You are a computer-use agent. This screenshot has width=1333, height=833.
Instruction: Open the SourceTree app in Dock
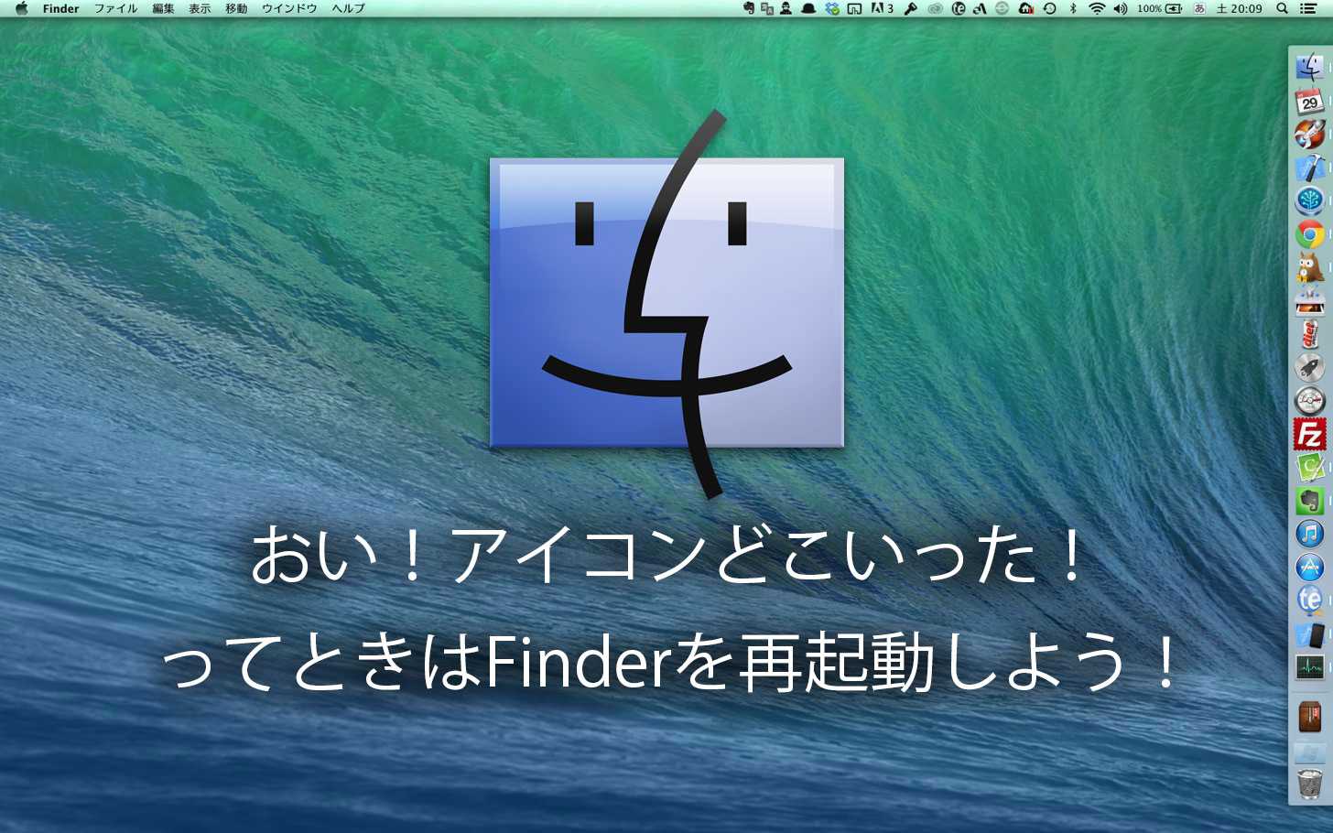(1309, 200)
